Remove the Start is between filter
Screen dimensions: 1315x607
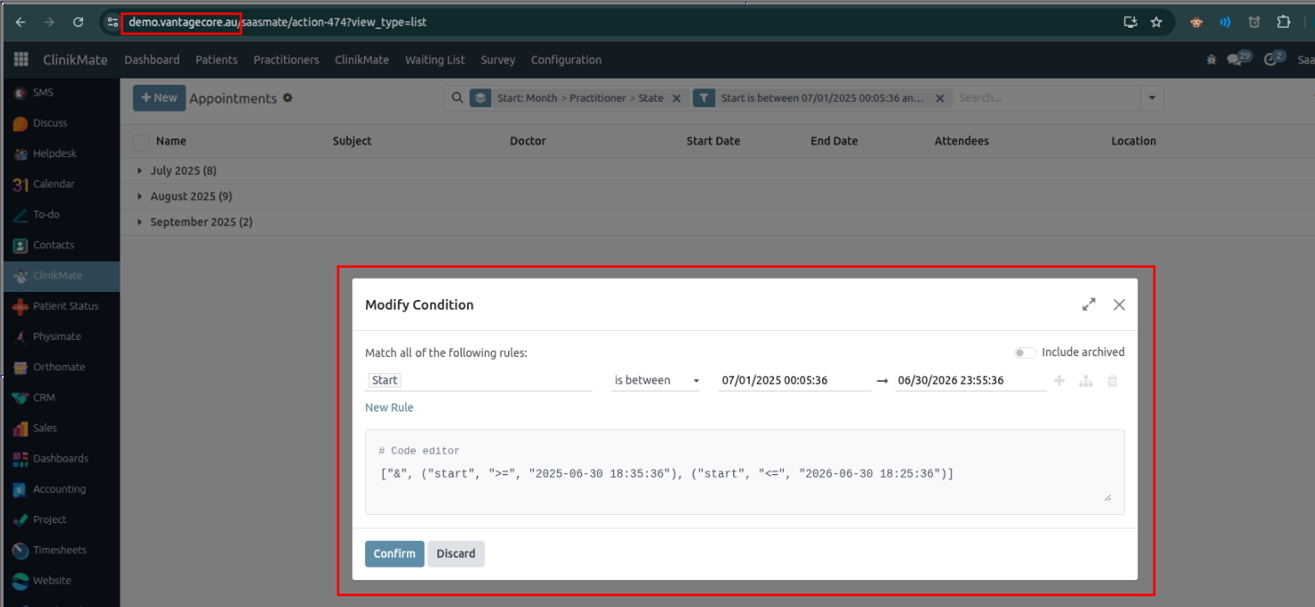[939, 98]
